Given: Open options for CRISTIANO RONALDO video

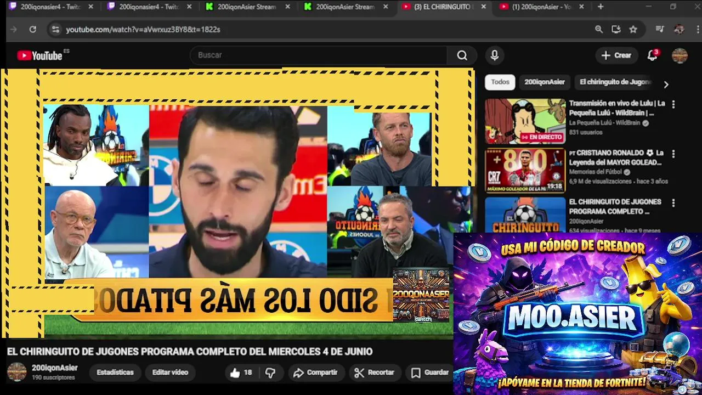Looking at the screenshot, I should (x=673, y=154).
